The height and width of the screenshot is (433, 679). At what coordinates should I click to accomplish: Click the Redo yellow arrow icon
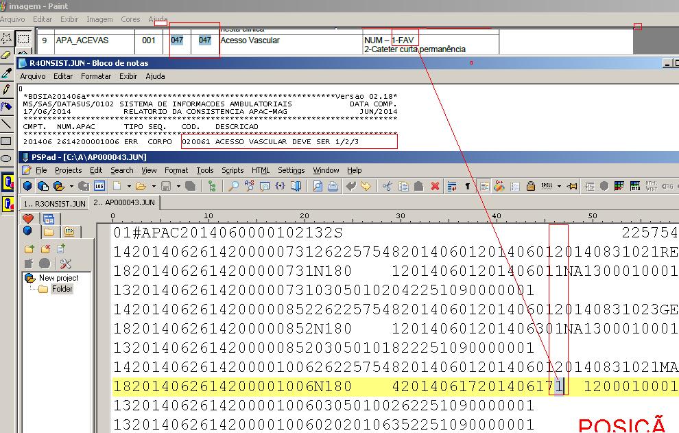click(x=366, y=186)
